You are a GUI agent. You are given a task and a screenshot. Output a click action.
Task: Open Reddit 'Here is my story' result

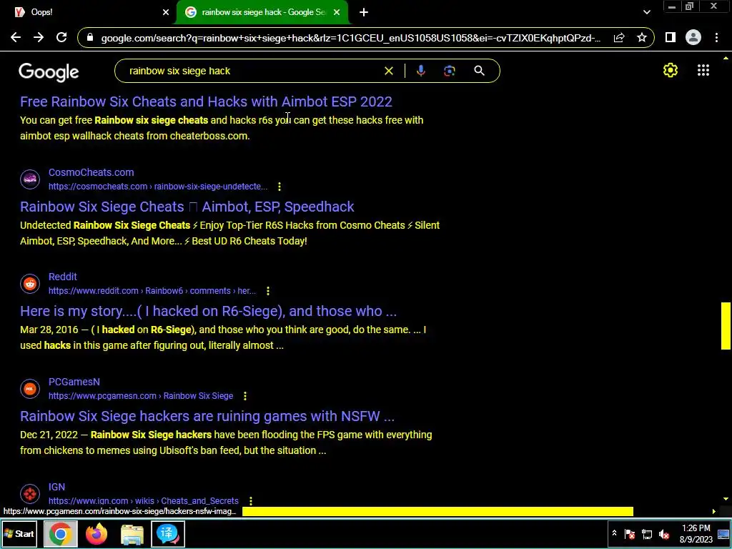(208, 312)
